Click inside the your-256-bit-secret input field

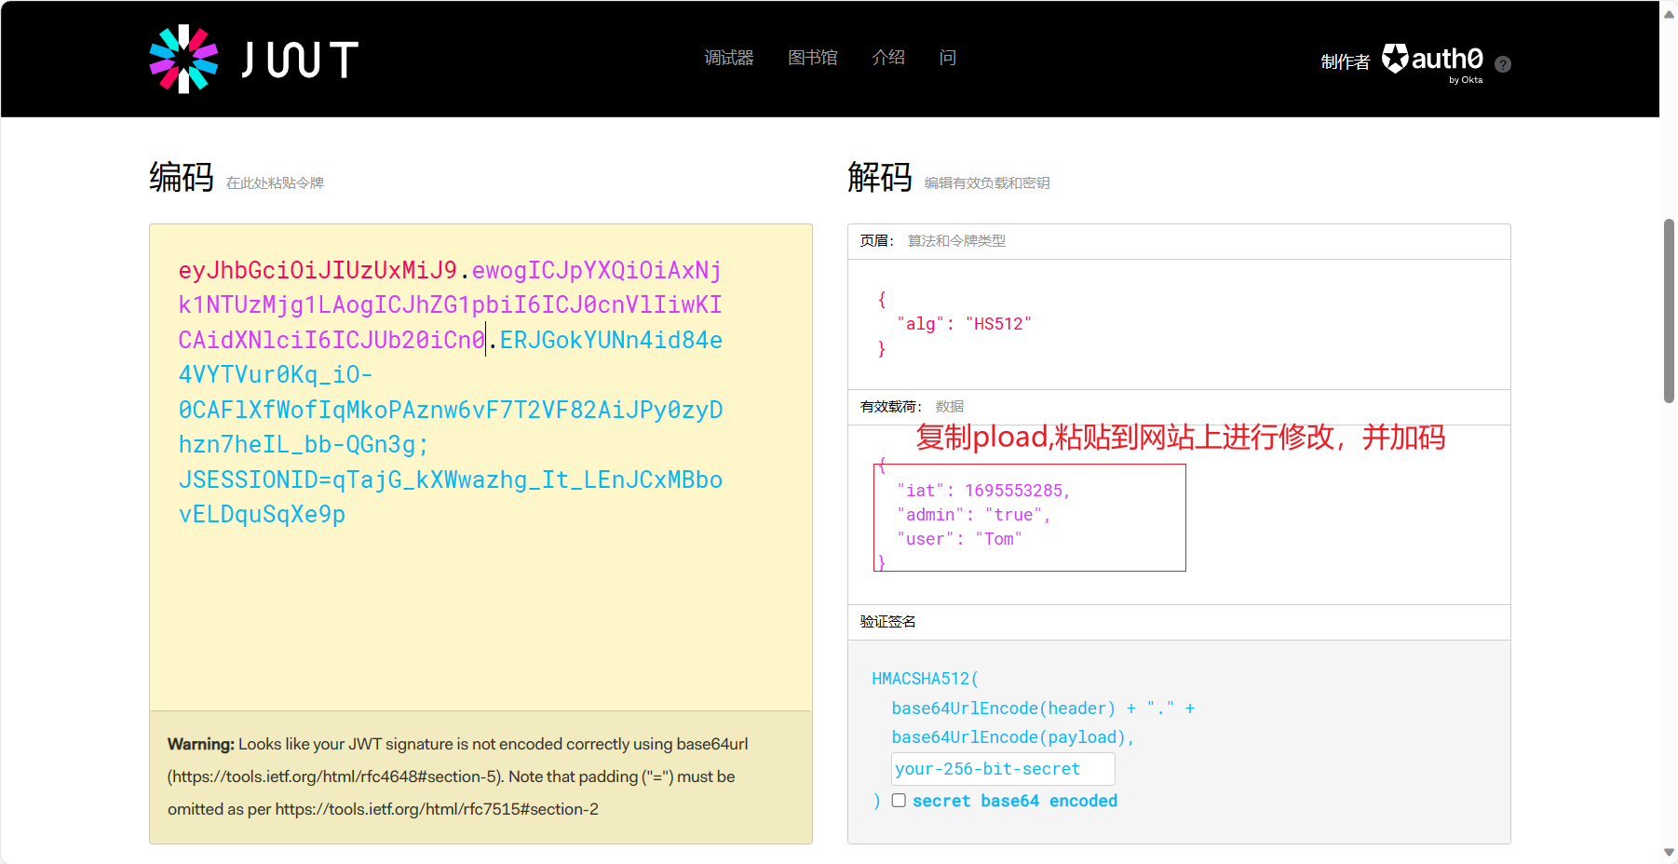pos(1001,768)
